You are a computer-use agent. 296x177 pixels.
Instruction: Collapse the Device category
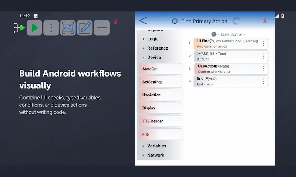tap(152, 57)
